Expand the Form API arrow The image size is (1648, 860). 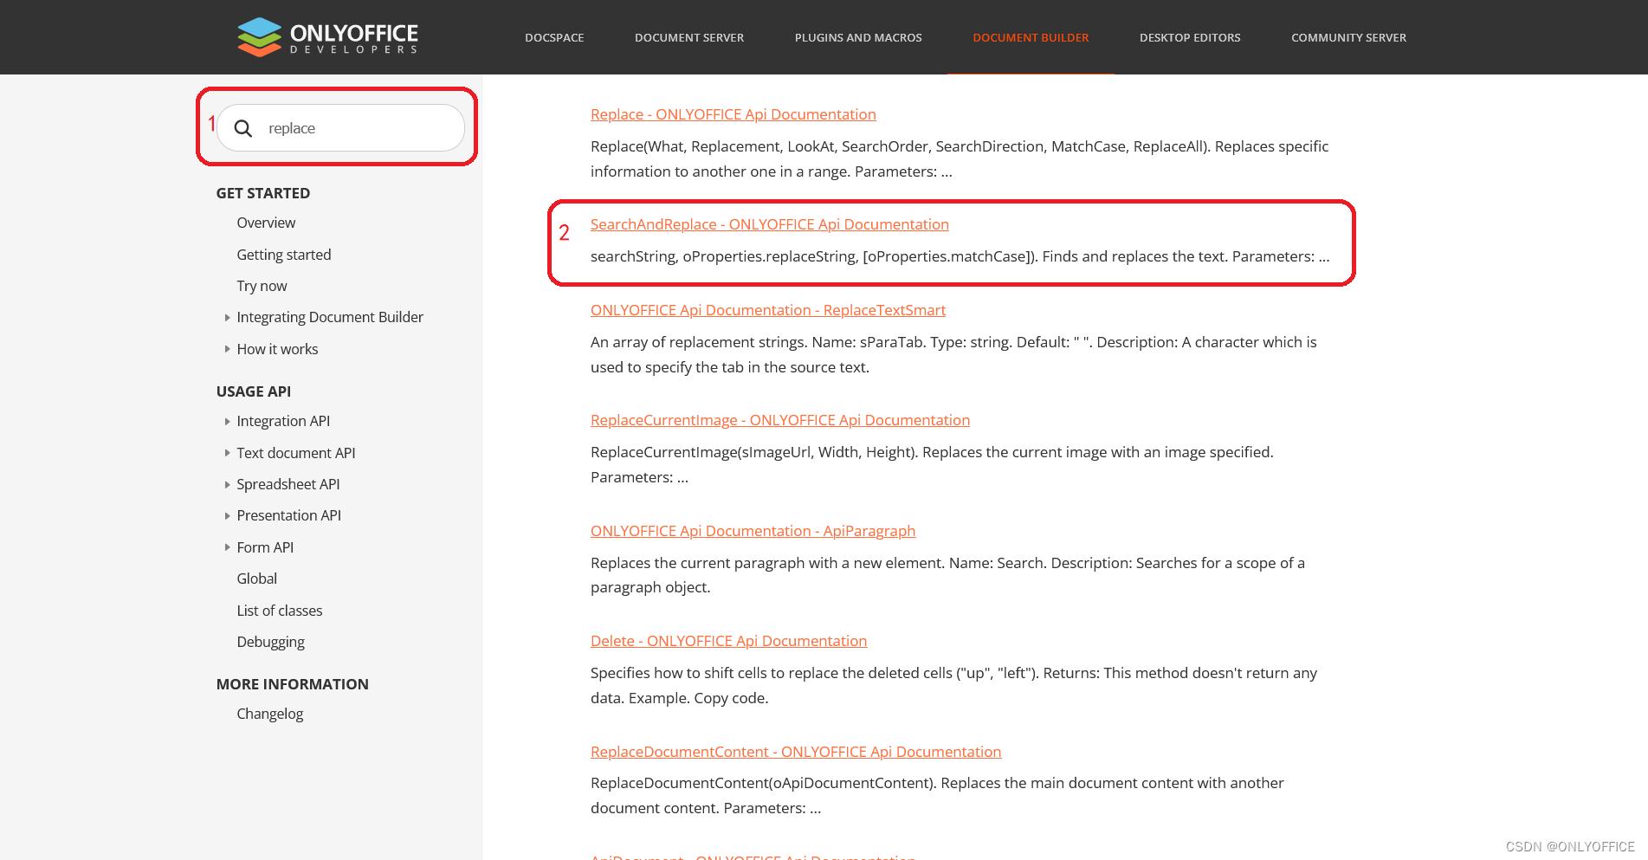pos(227,547)
